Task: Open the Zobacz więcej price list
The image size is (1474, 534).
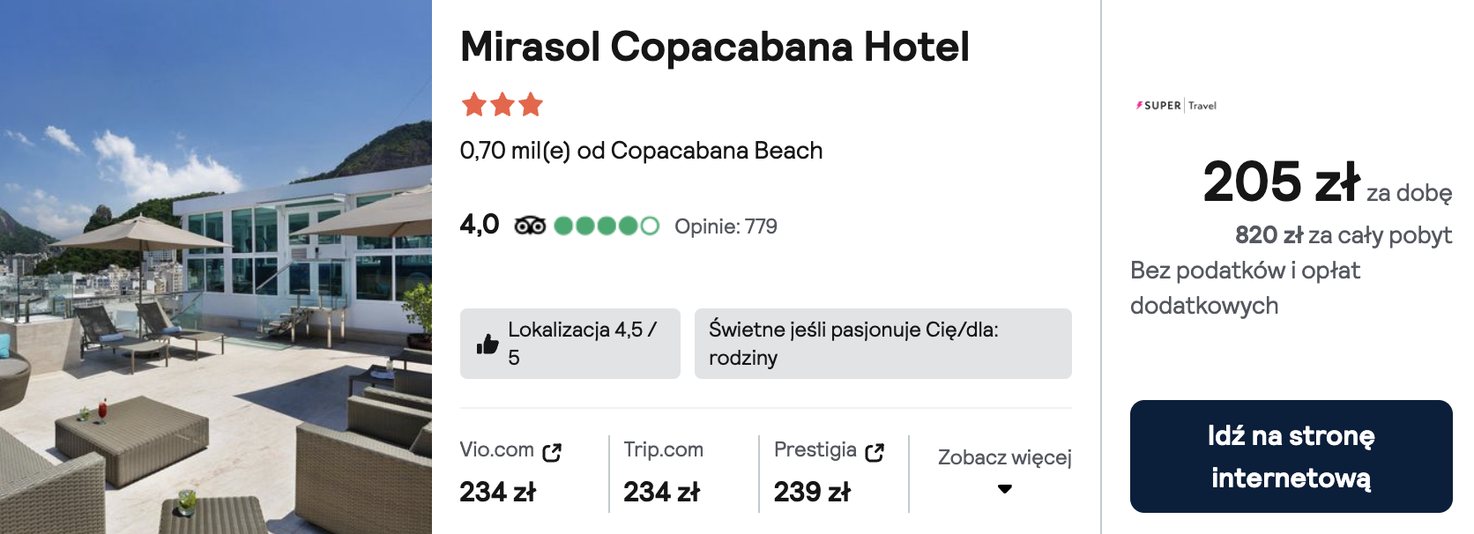Action: (x=1004, y=457)
